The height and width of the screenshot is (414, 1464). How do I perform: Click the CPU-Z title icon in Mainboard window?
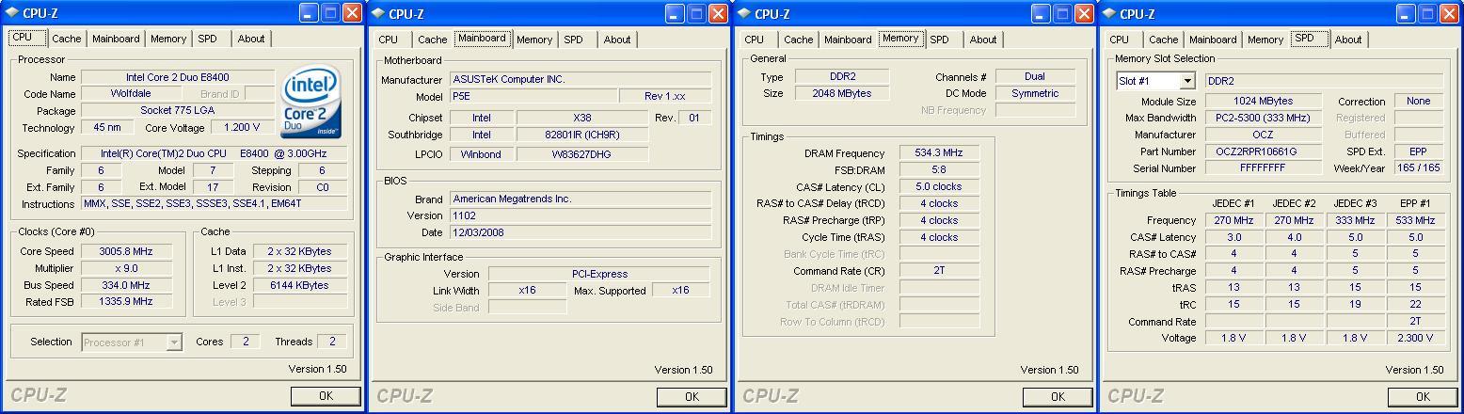click(377, 13)
